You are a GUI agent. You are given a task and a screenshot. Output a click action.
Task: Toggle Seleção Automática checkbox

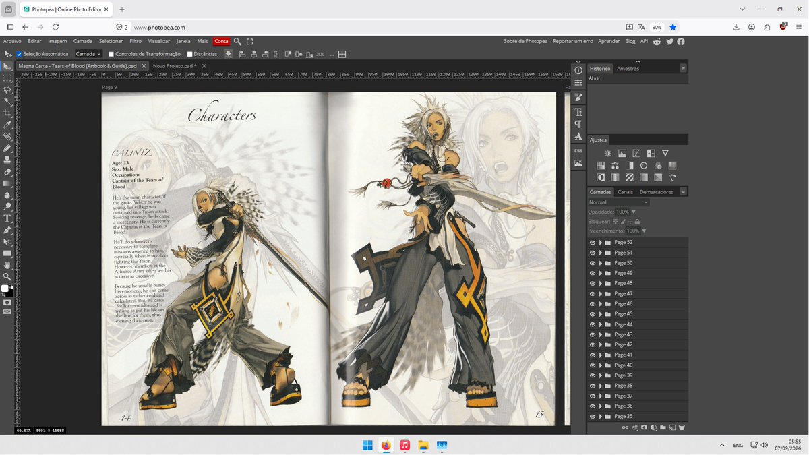(20, 54)
